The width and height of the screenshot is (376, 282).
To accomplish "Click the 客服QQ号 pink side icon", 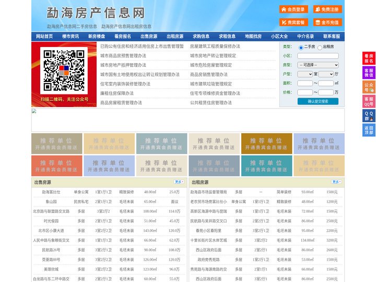I will point(369,101).
